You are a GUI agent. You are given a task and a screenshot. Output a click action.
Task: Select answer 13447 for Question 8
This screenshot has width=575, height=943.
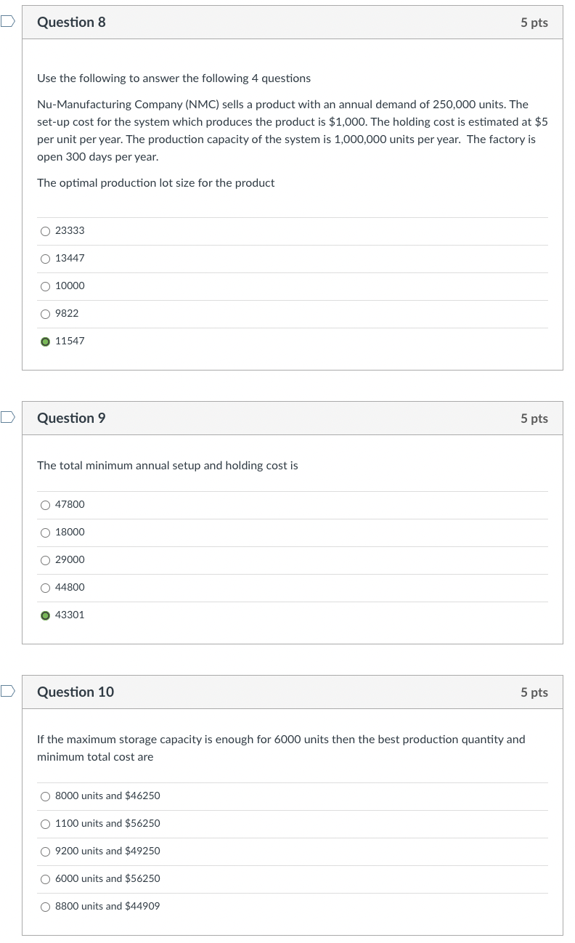(45, 258)
